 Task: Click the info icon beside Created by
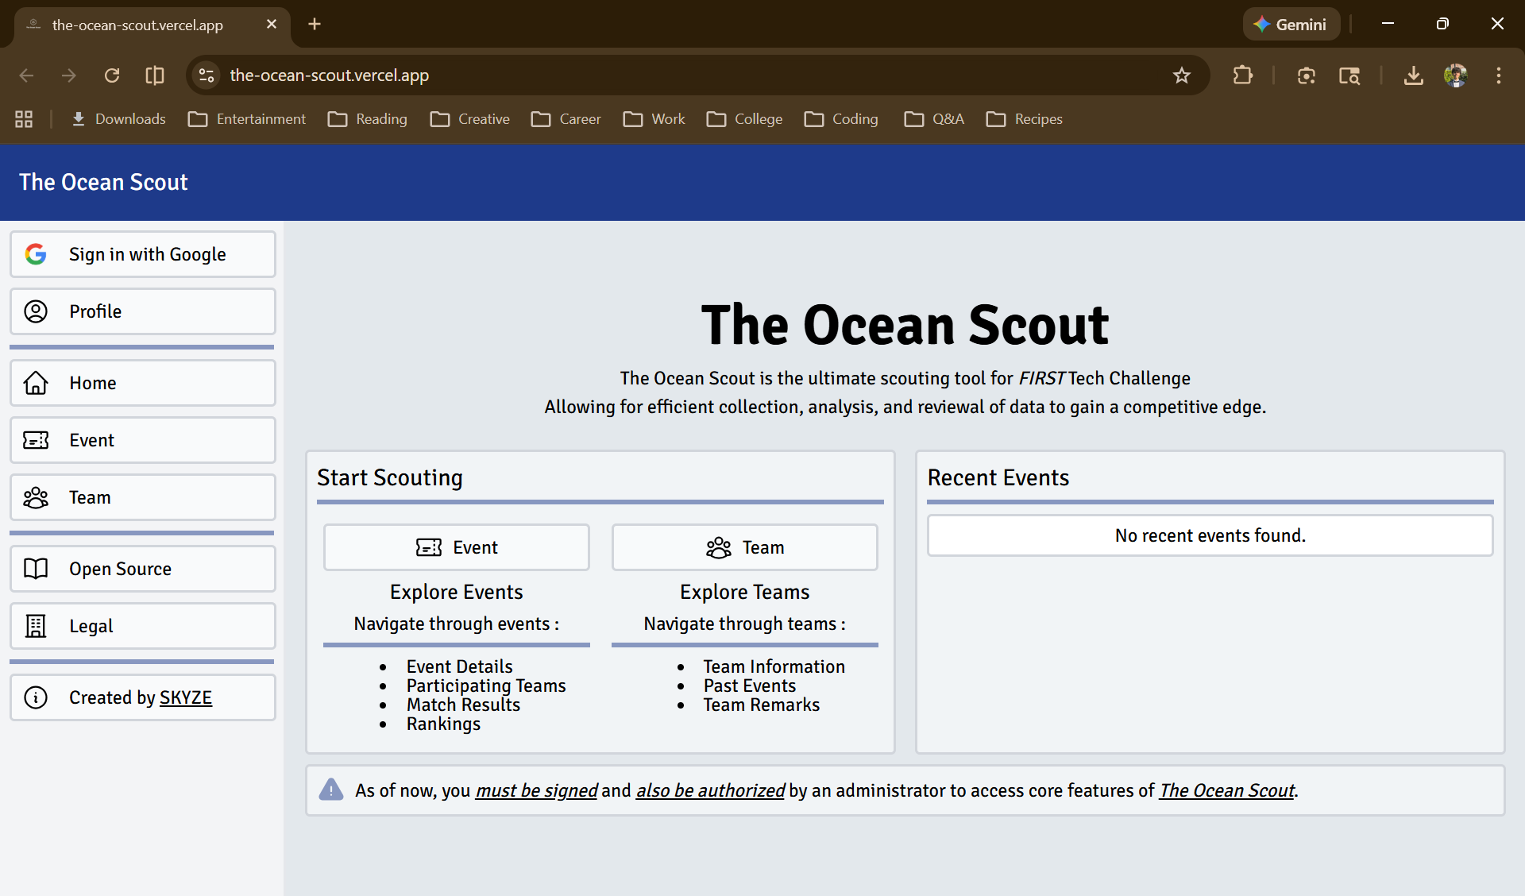coord(36,697)
